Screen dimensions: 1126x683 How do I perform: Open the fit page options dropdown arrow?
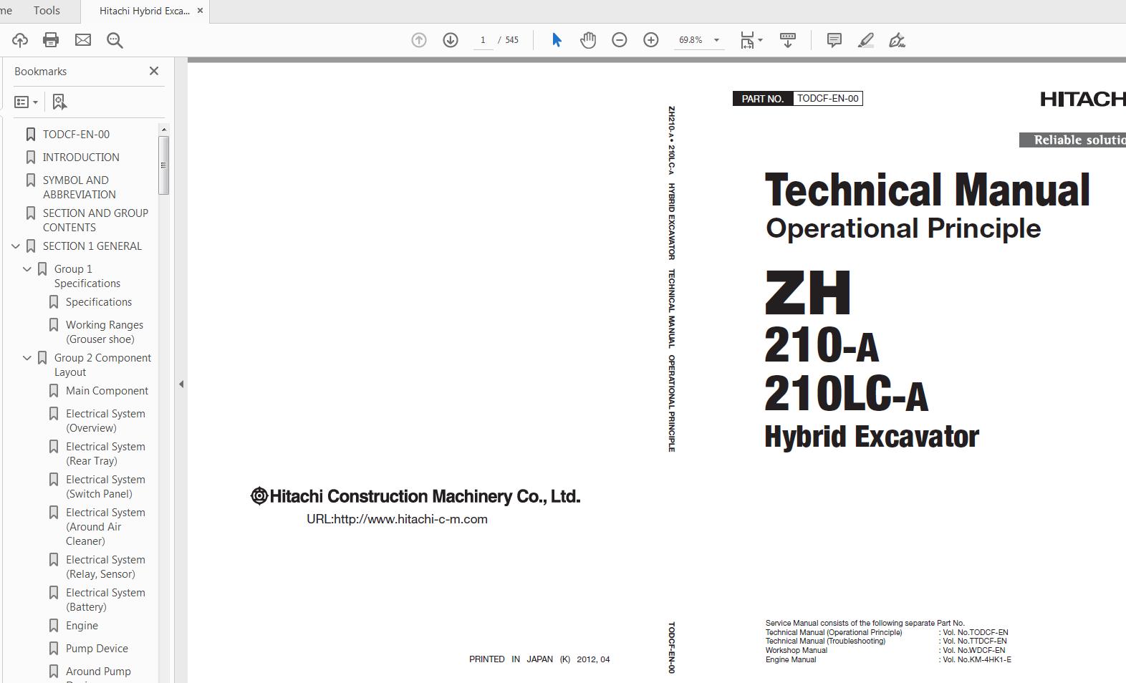click(761, 40)
